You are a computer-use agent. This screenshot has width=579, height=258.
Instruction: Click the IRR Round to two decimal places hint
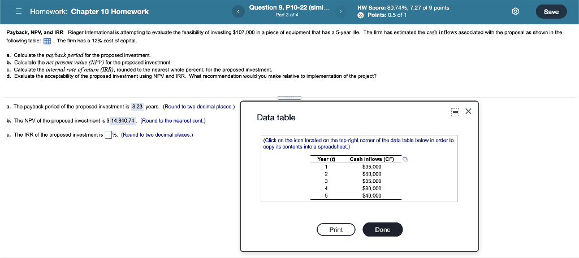coord(157,135)
